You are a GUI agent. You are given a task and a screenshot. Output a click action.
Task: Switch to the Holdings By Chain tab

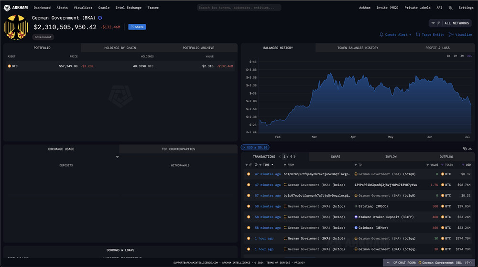pyautogui.click(x=120, y=48)
